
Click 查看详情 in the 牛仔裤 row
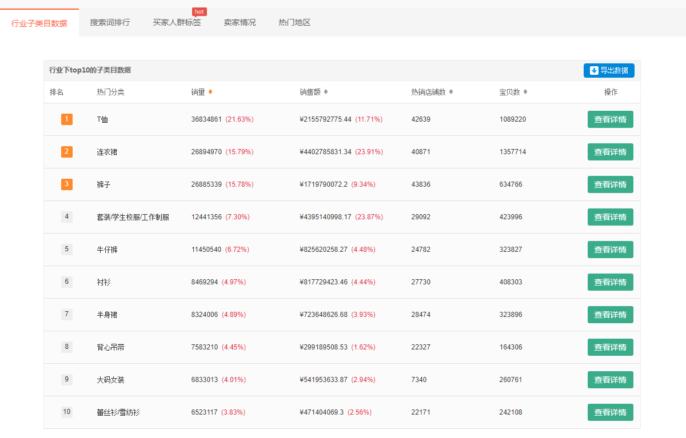[610, 250]
